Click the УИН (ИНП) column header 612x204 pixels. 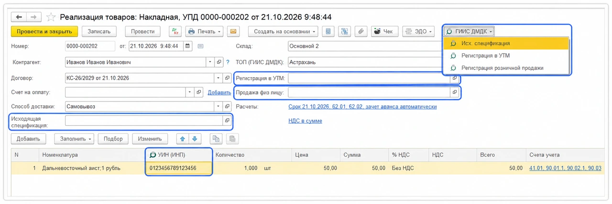pos(178,155)
